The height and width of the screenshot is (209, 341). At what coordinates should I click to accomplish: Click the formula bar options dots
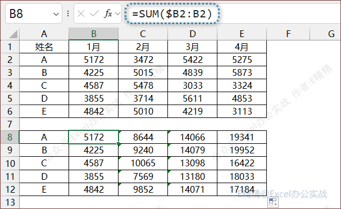point(68,13)
